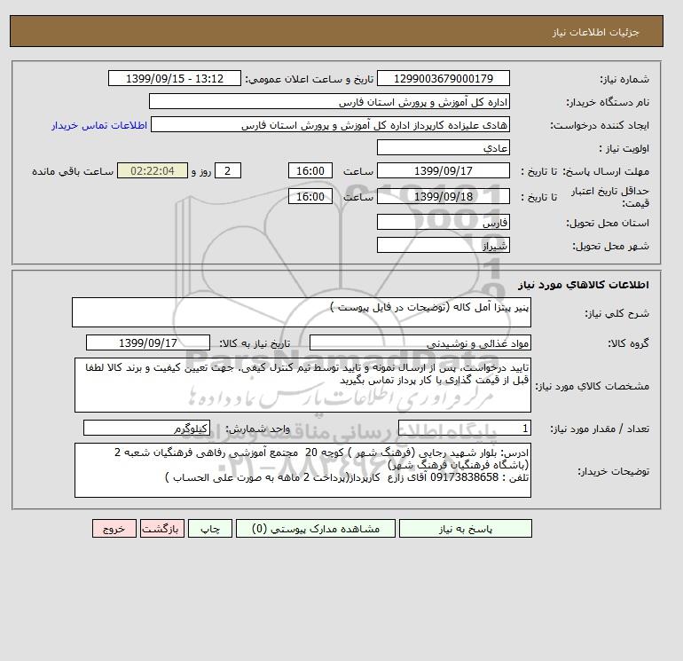Screen dimensions: 683x661
Task: Click the اولویت نیاز label
Action: pyautogui.click(x=624, y=148)
